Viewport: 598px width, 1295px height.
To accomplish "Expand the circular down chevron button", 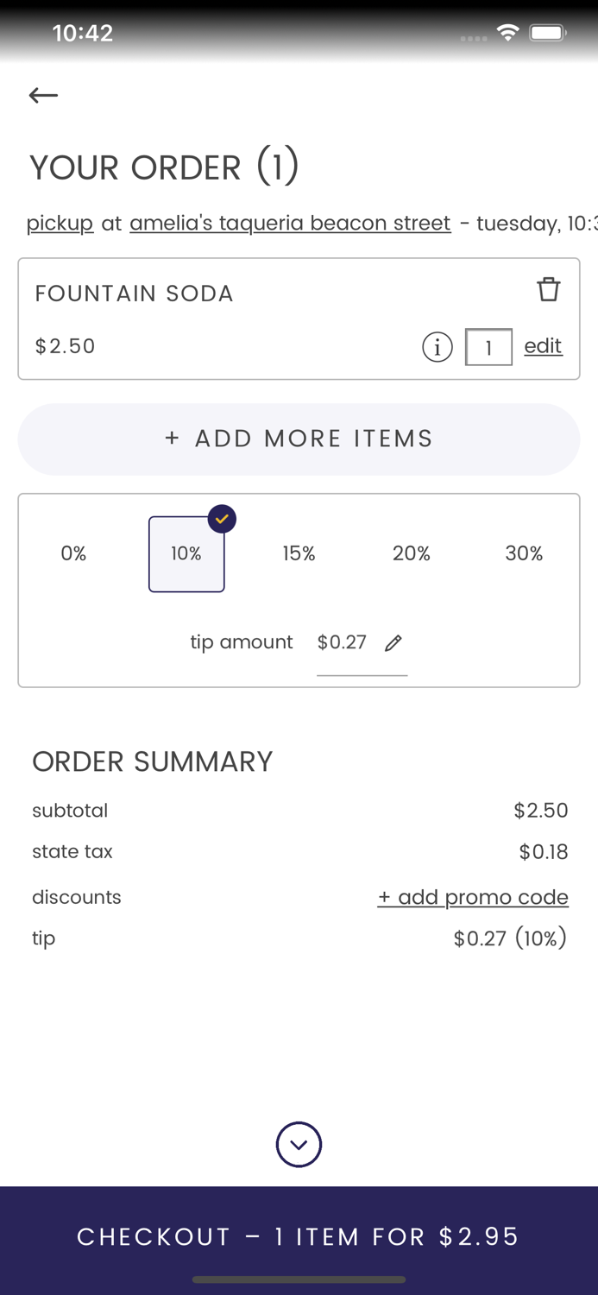I will 299,1145.
